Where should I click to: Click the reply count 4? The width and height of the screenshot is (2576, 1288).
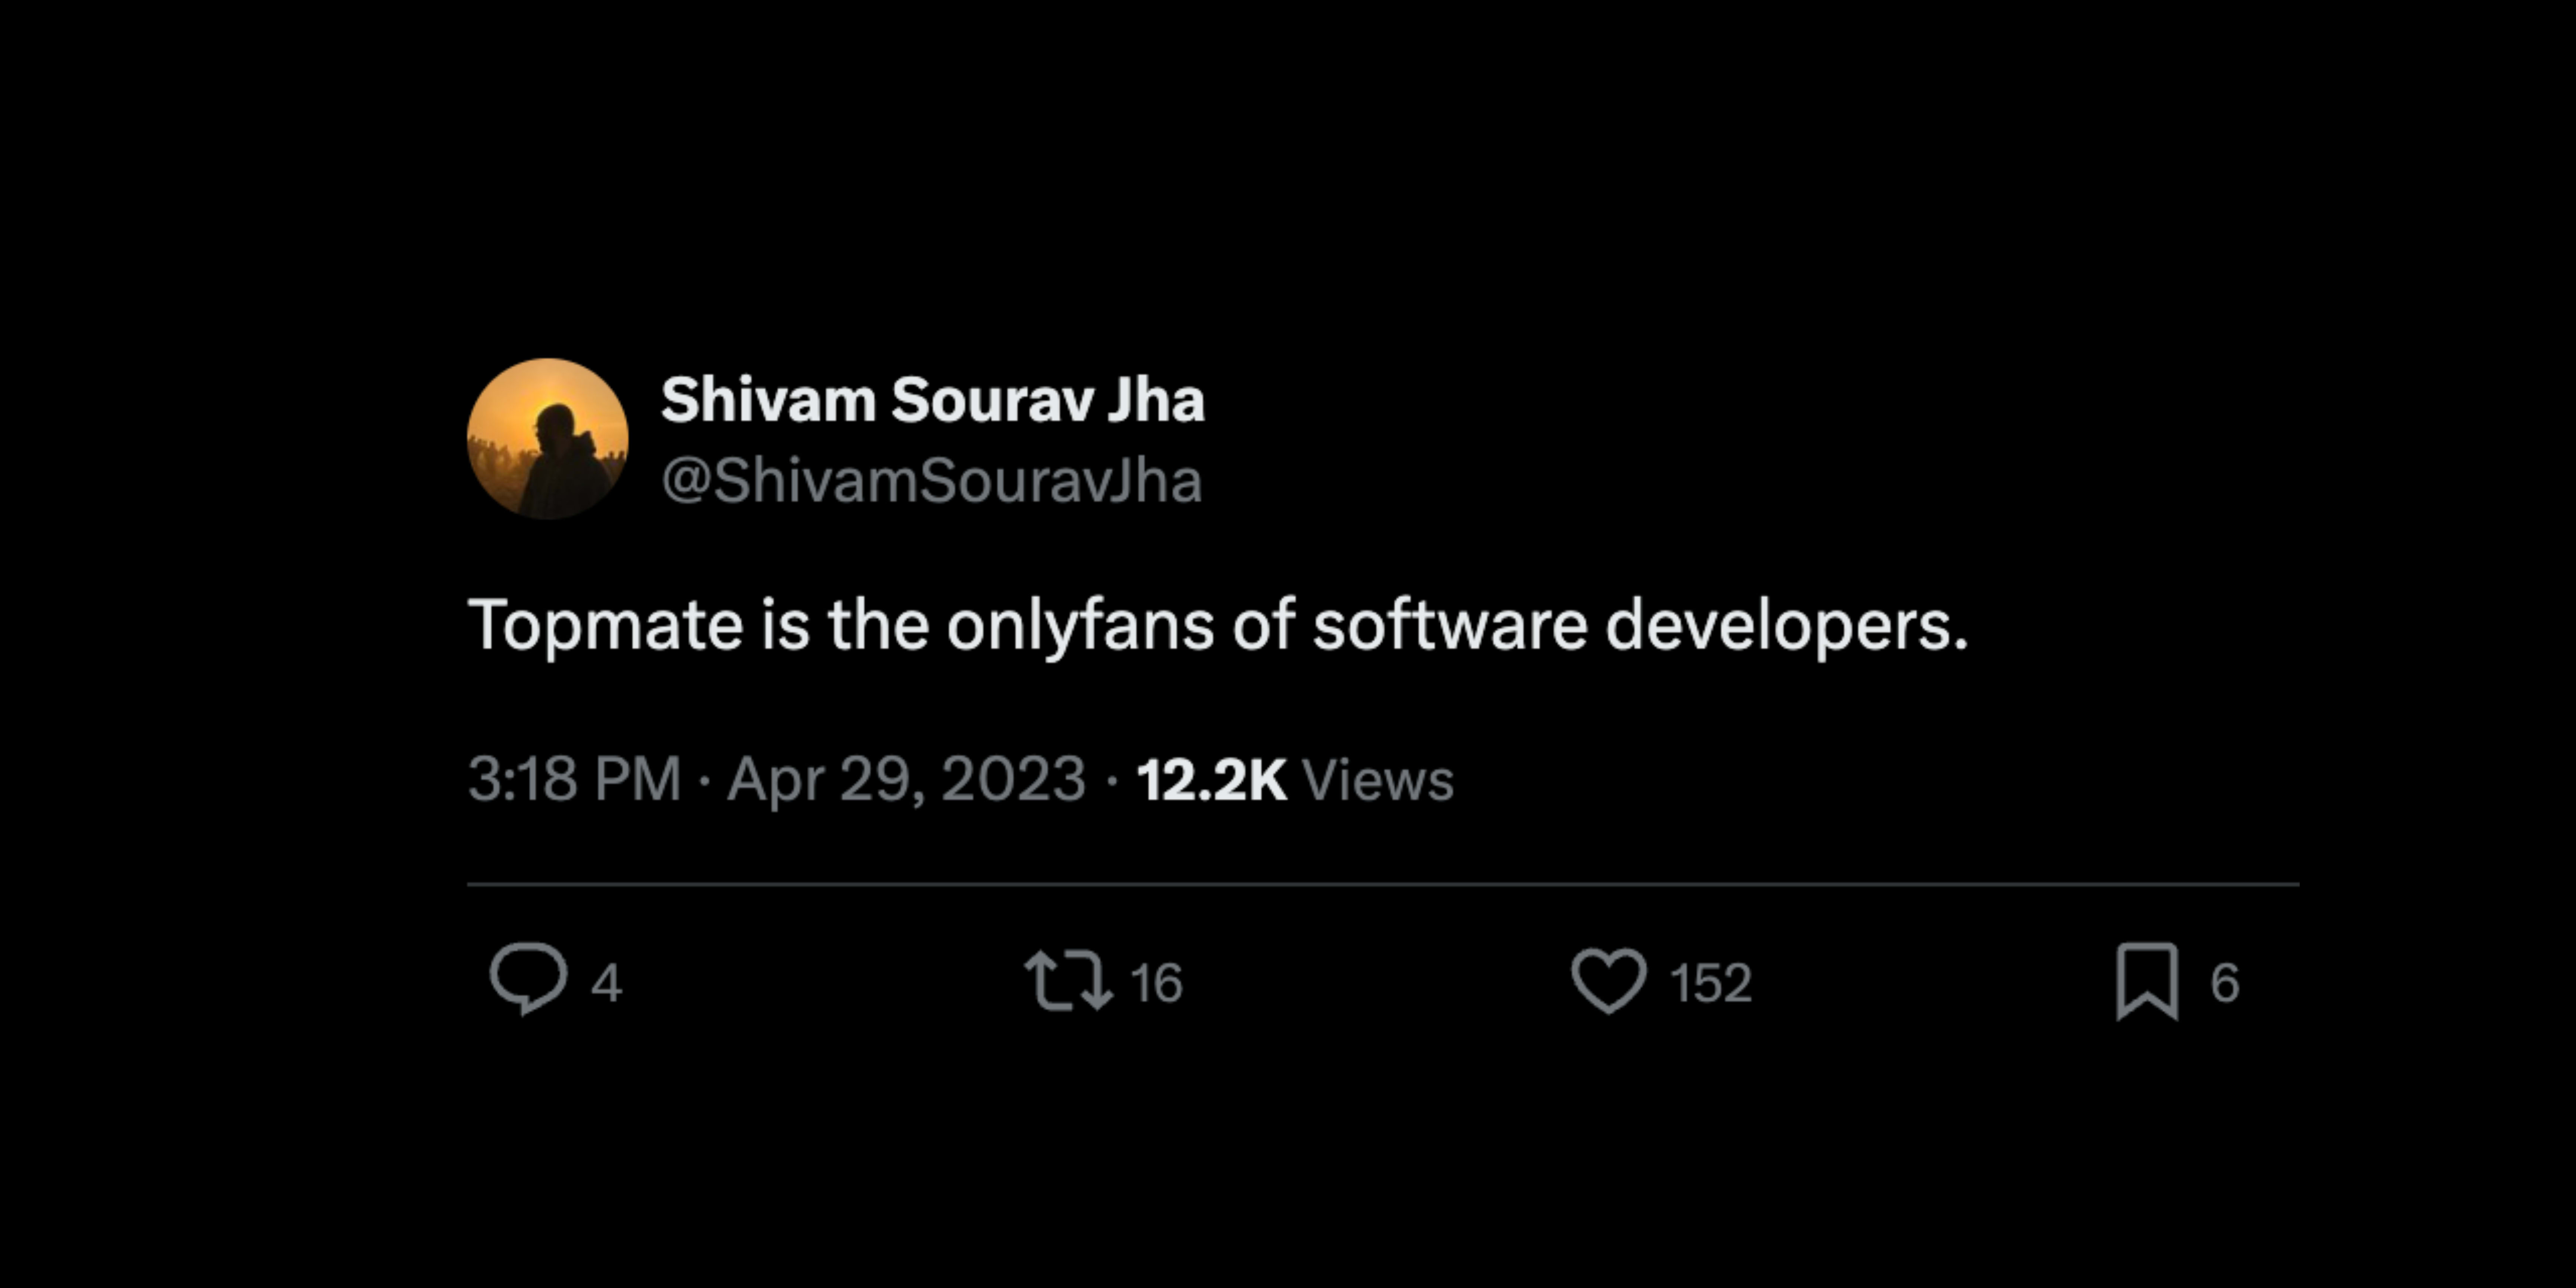click(x=606, y=983)
